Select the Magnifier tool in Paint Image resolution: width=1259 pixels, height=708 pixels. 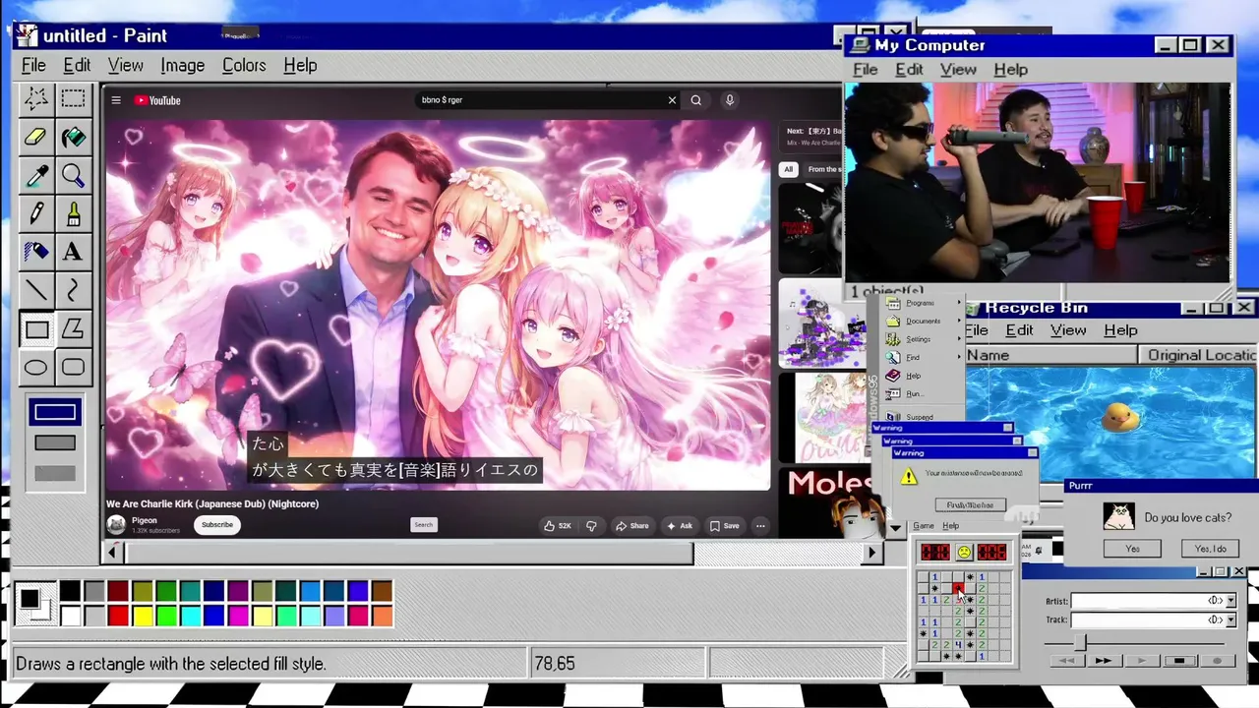point(73,175)
